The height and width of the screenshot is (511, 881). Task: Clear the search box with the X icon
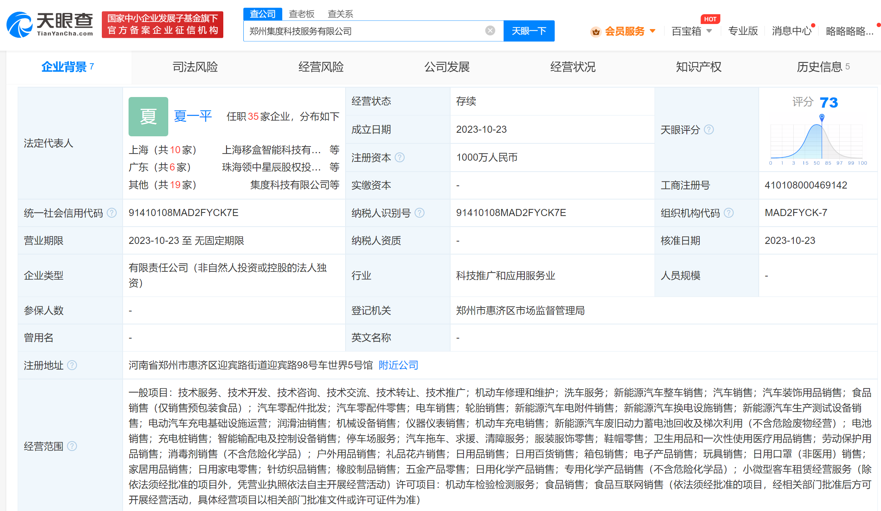[x=490, y=31]
